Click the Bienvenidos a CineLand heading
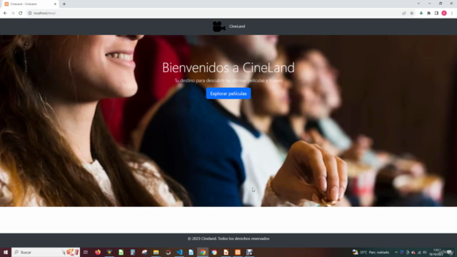 click(228, 68)
